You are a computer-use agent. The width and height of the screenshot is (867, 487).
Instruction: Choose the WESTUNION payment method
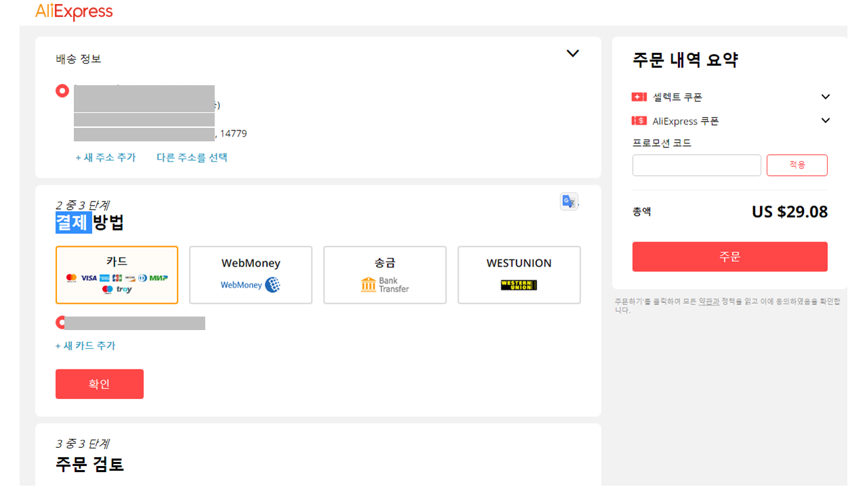tap(519, 275)
